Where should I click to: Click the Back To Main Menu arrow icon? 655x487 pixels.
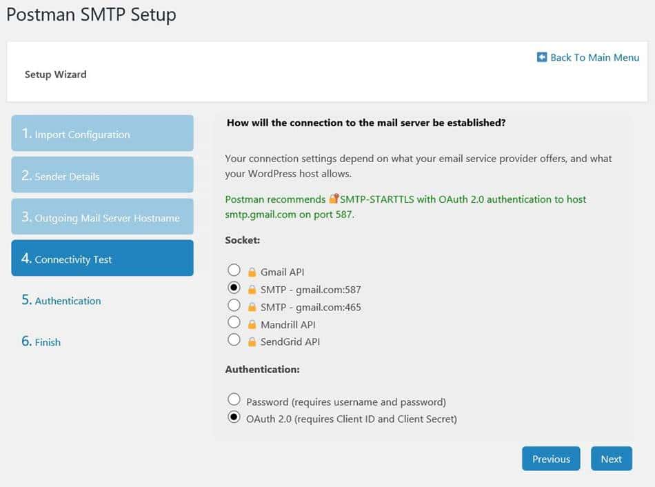coord(542,57)
